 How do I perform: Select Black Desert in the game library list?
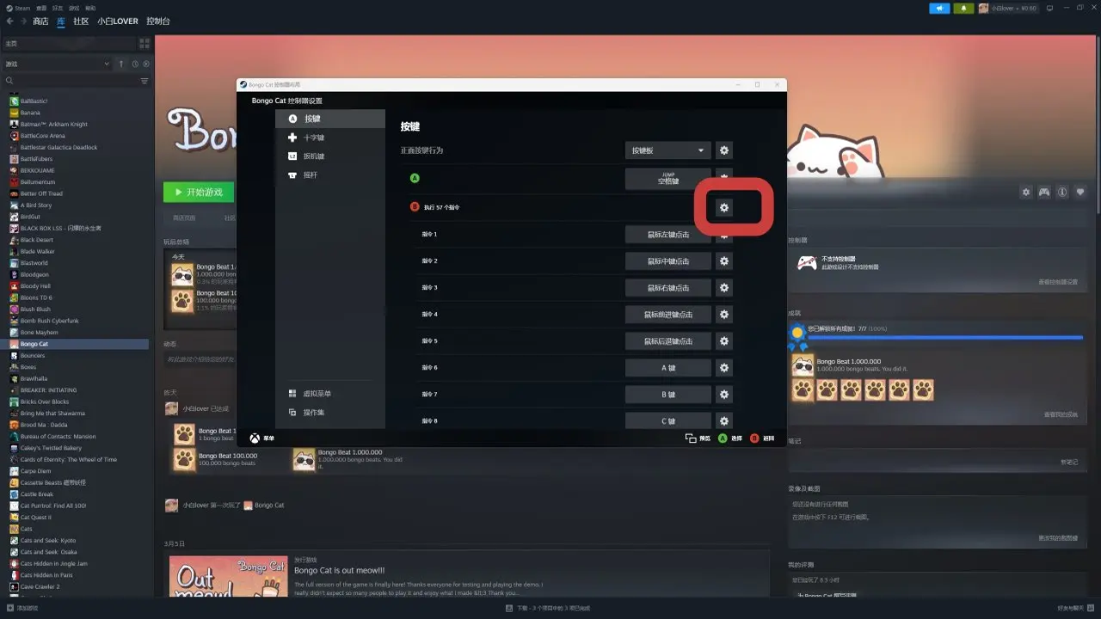coord(37,240)
